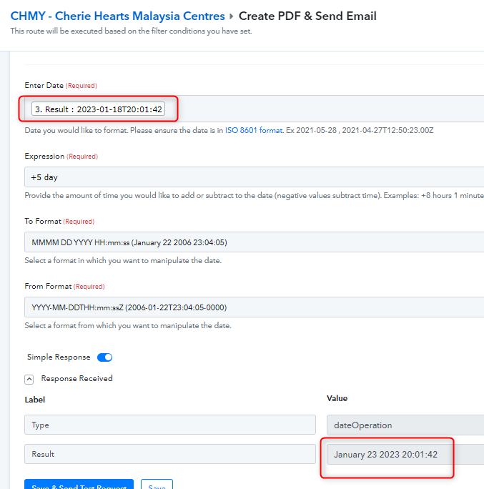Open the To Format dropdown

254,242
